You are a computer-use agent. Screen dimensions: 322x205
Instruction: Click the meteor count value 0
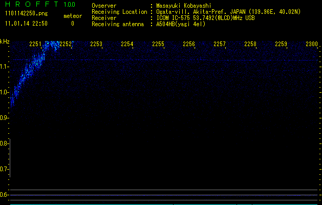pyautogui.click(x=73, y=24)
